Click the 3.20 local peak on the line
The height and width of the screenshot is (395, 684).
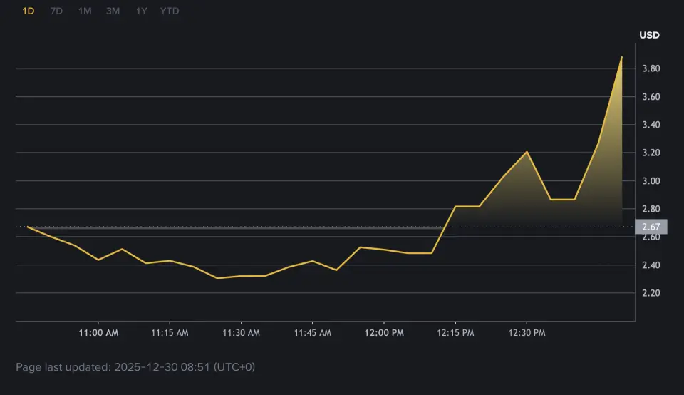pyautogui.click(x=527, y=152)
